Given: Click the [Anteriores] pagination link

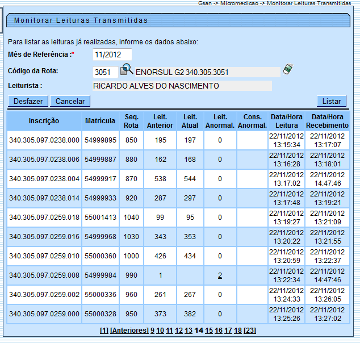Looking at the screenshot, I should click(129, 331).
